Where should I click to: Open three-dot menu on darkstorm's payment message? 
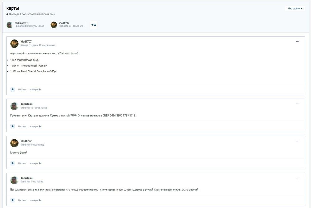[297, 104]
